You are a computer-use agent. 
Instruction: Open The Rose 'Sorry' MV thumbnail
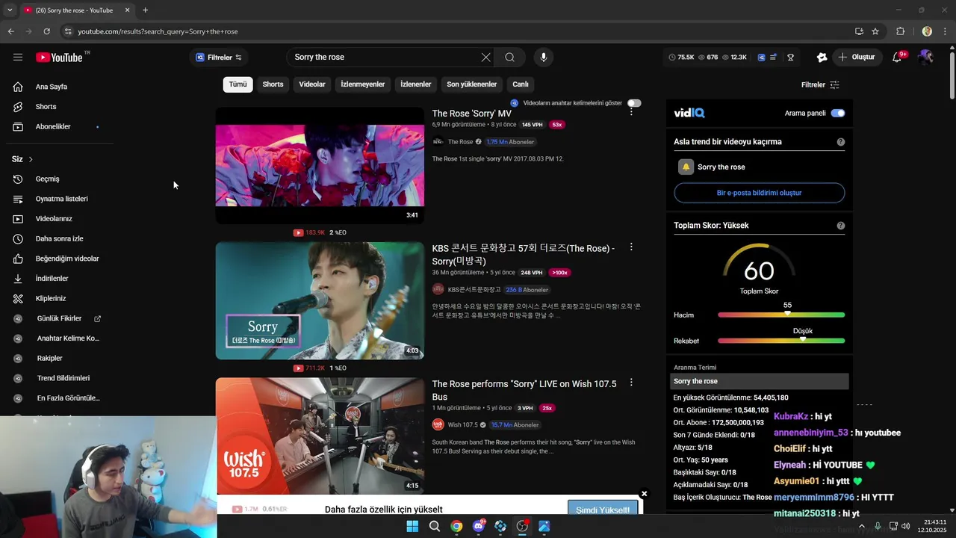(320, 165)
